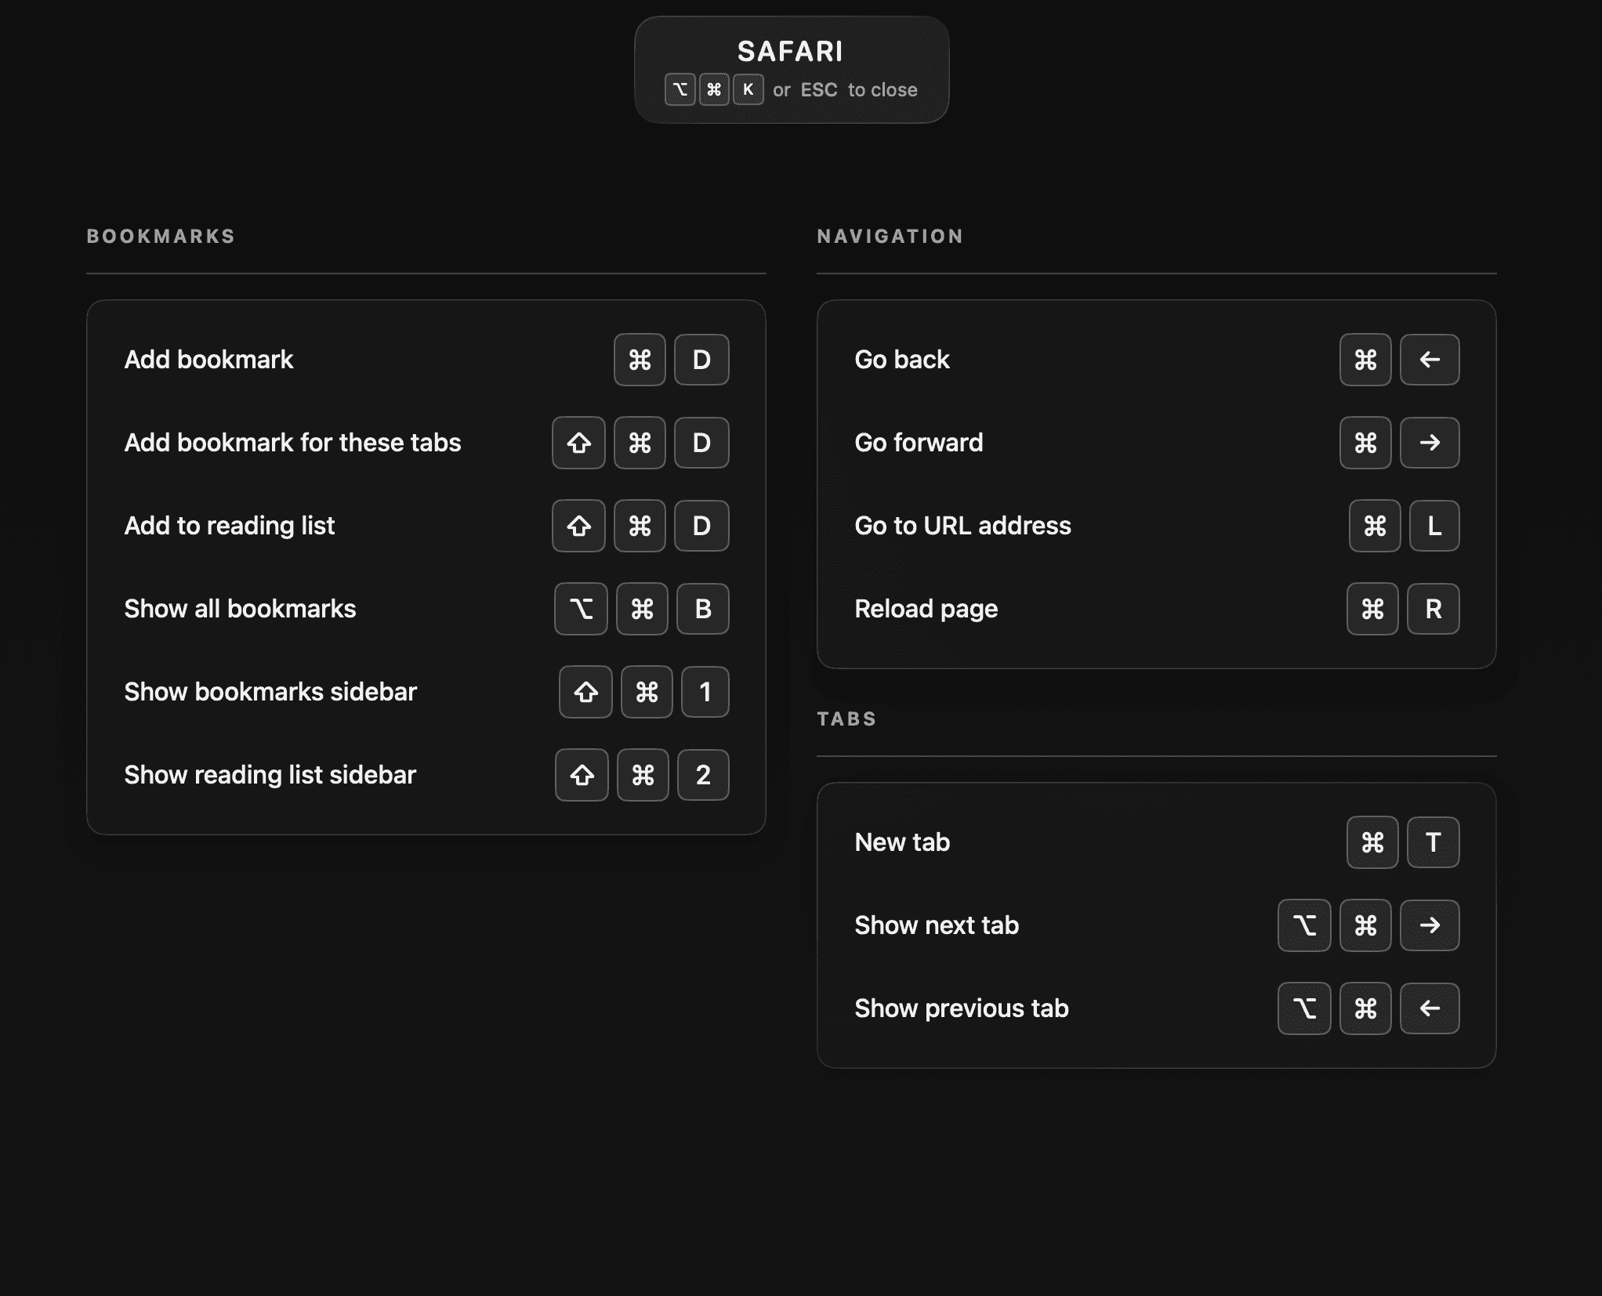Select the NAVIGATION section header
The height and width of the screenshot is (1296, 1602).
tap(890, 236)
